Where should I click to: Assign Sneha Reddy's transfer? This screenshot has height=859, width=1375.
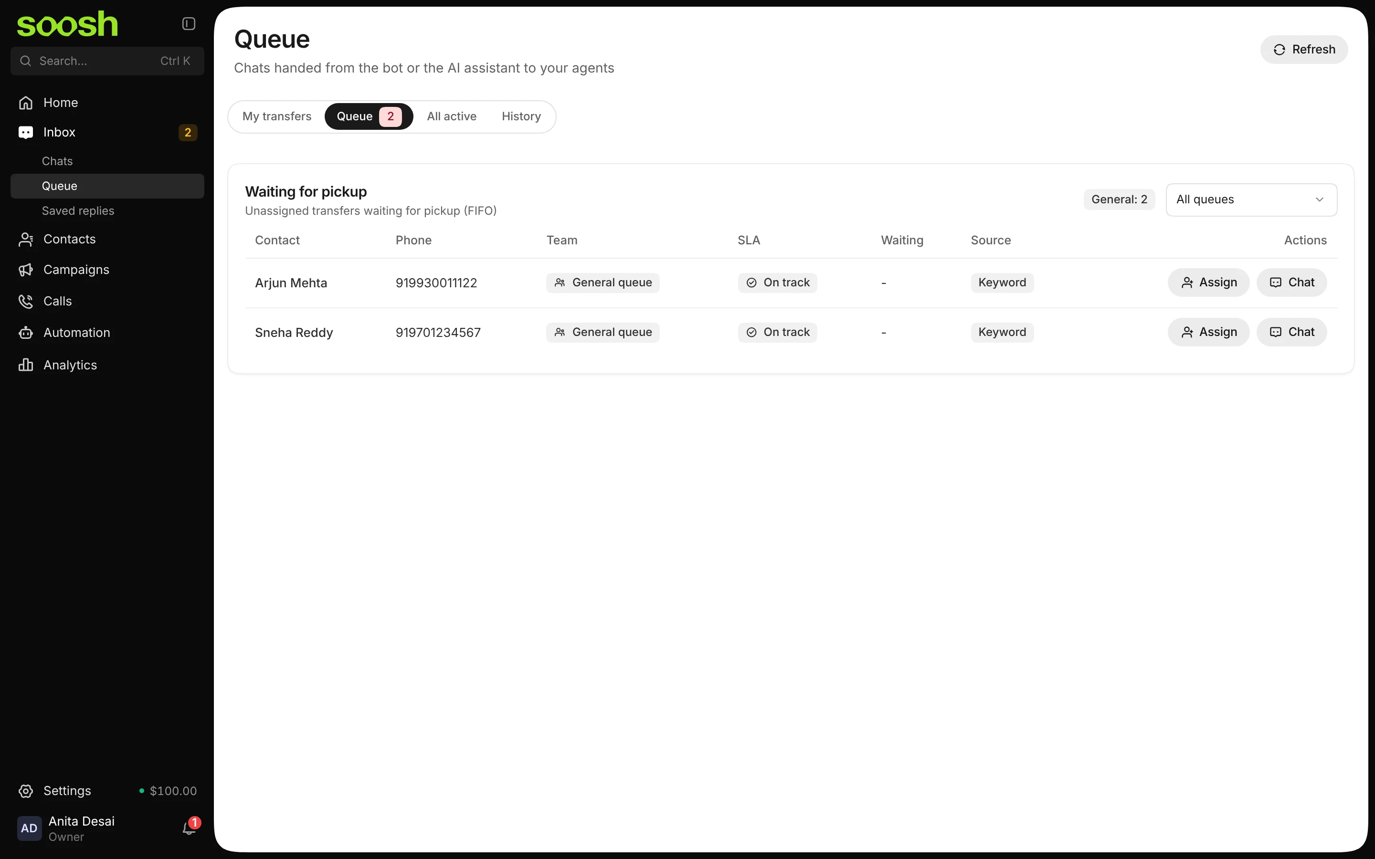(x=1208, y=332)
